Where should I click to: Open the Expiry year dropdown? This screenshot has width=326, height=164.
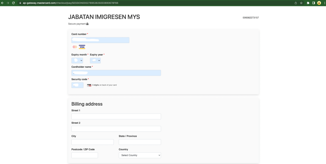(95, 60)
